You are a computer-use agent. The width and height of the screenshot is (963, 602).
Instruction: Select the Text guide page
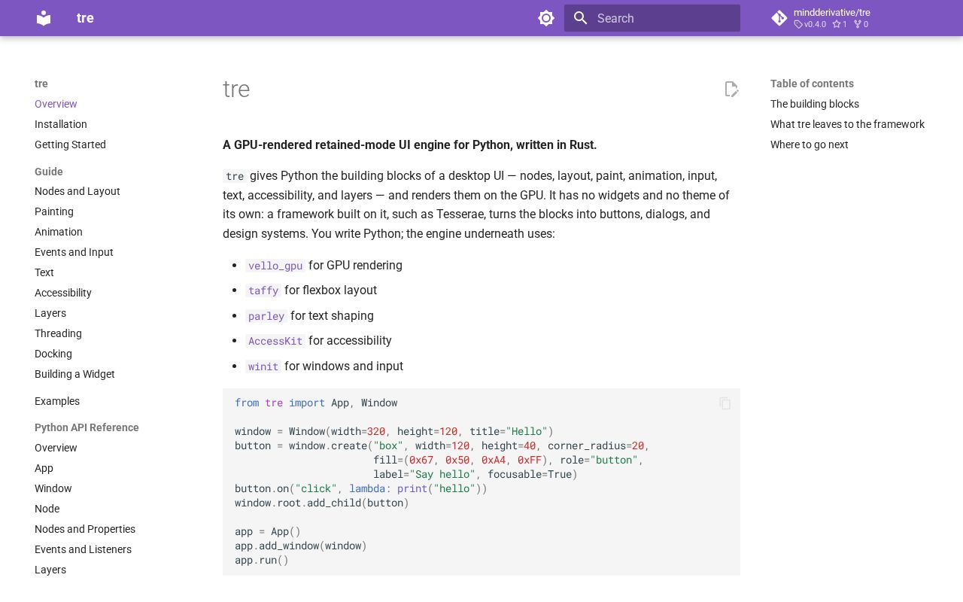(x=44, y=272)
